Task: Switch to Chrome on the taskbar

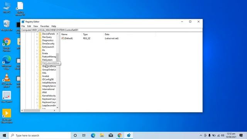Action: coord(120,136)
